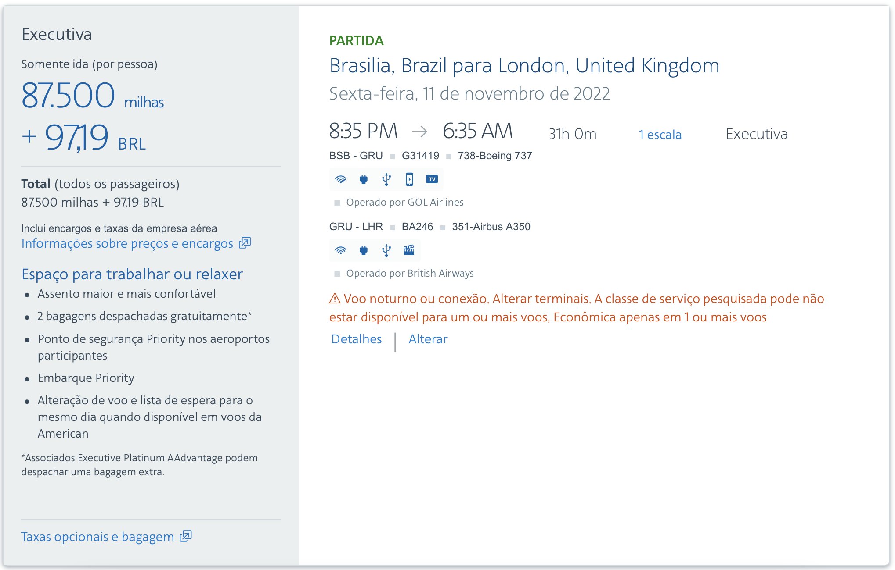Click the Alterar link

[x=428, y=339]
